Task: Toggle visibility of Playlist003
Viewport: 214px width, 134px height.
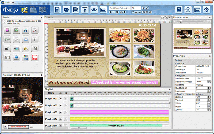Action: click(x=61, y=112)
